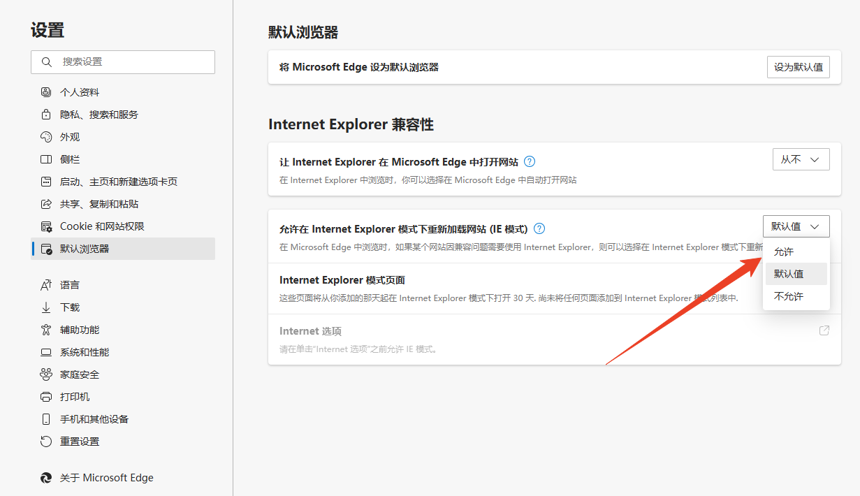This screenshot has height=496, width=860.
Task: Click the Internet 选项 label
Action: point(310,331)
